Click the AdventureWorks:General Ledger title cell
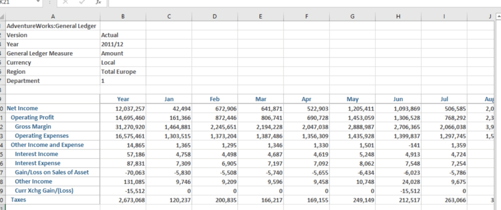 (51, 26)
